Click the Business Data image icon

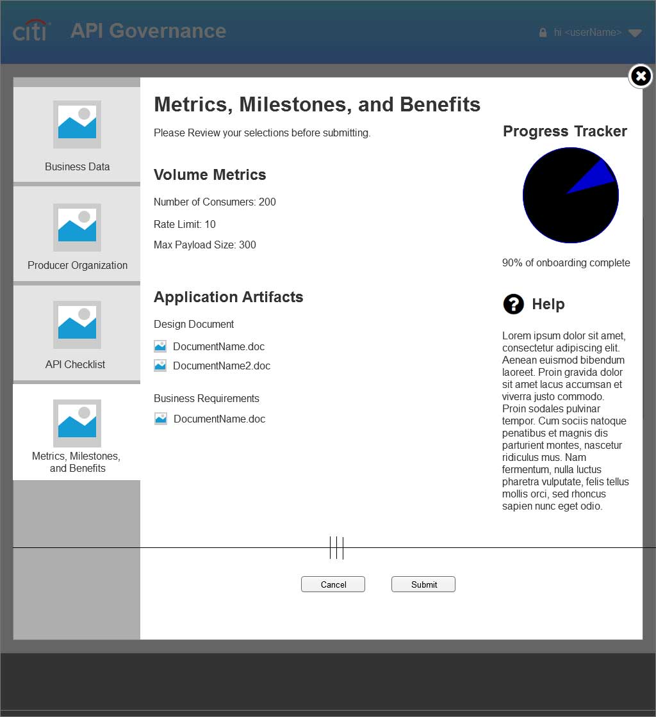tap(77, 124)
